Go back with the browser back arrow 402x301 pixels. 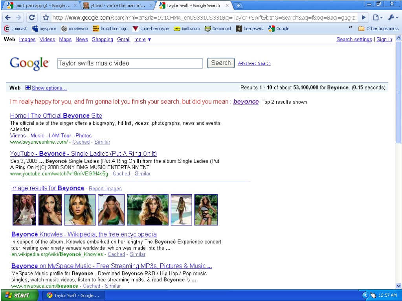click(8, 17)
